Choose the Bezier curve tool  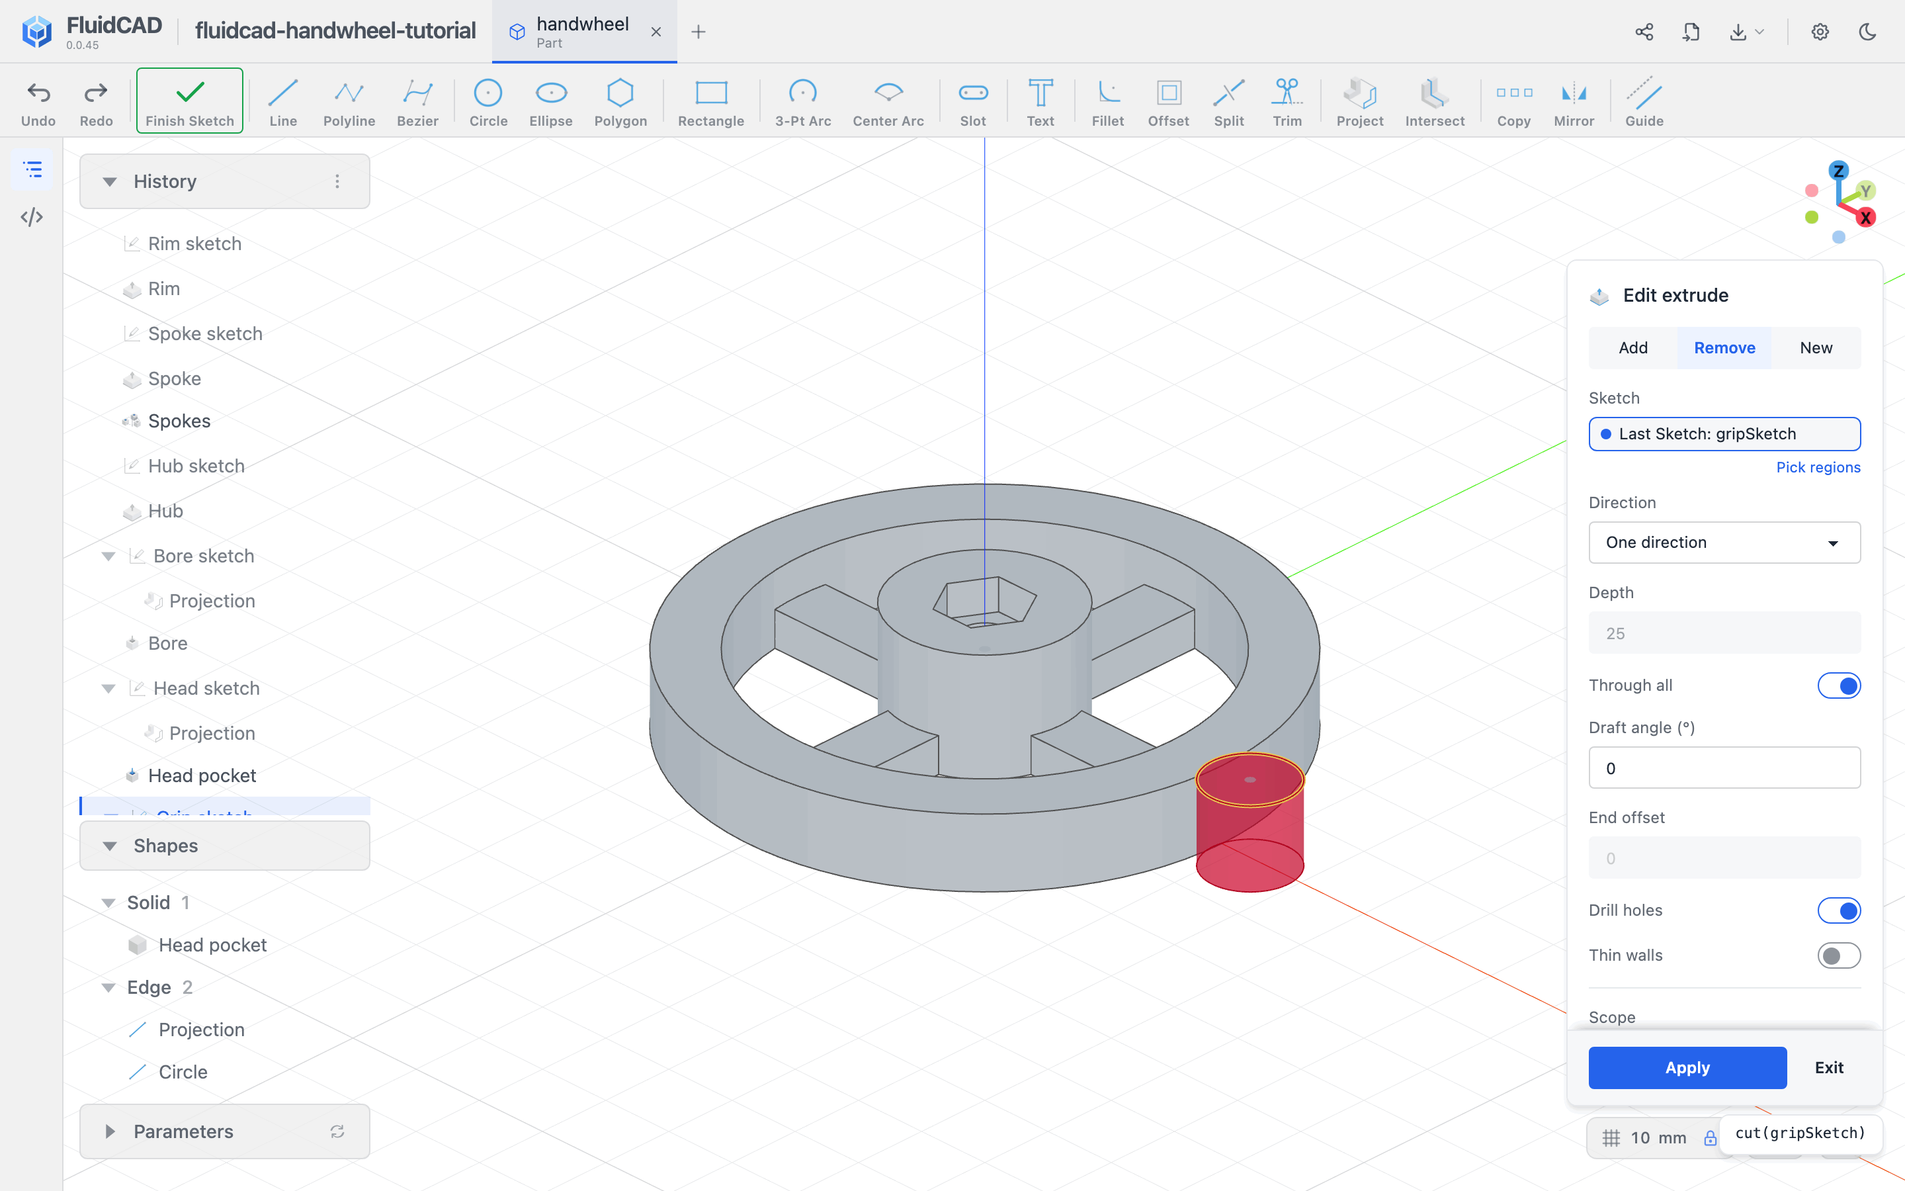pyautogui.click(x=417, y=103)
